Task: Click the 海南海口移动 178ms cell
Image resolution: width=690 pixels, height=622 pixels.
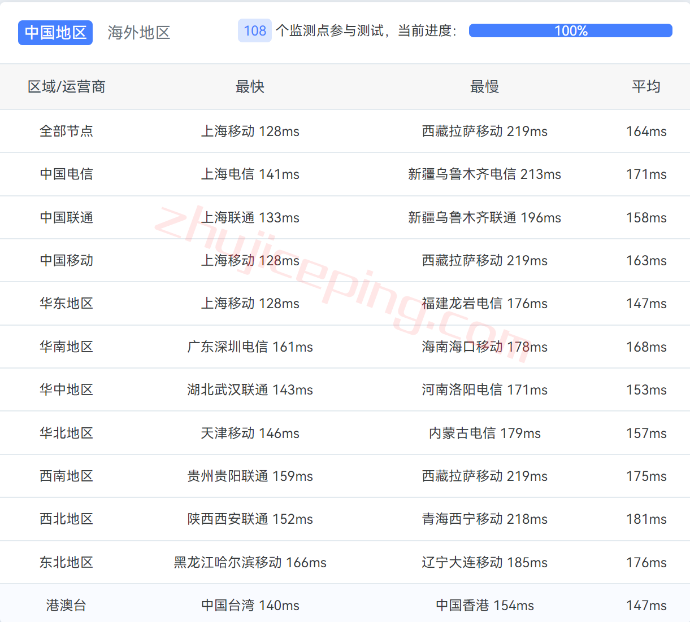Action: coord(485,347)
